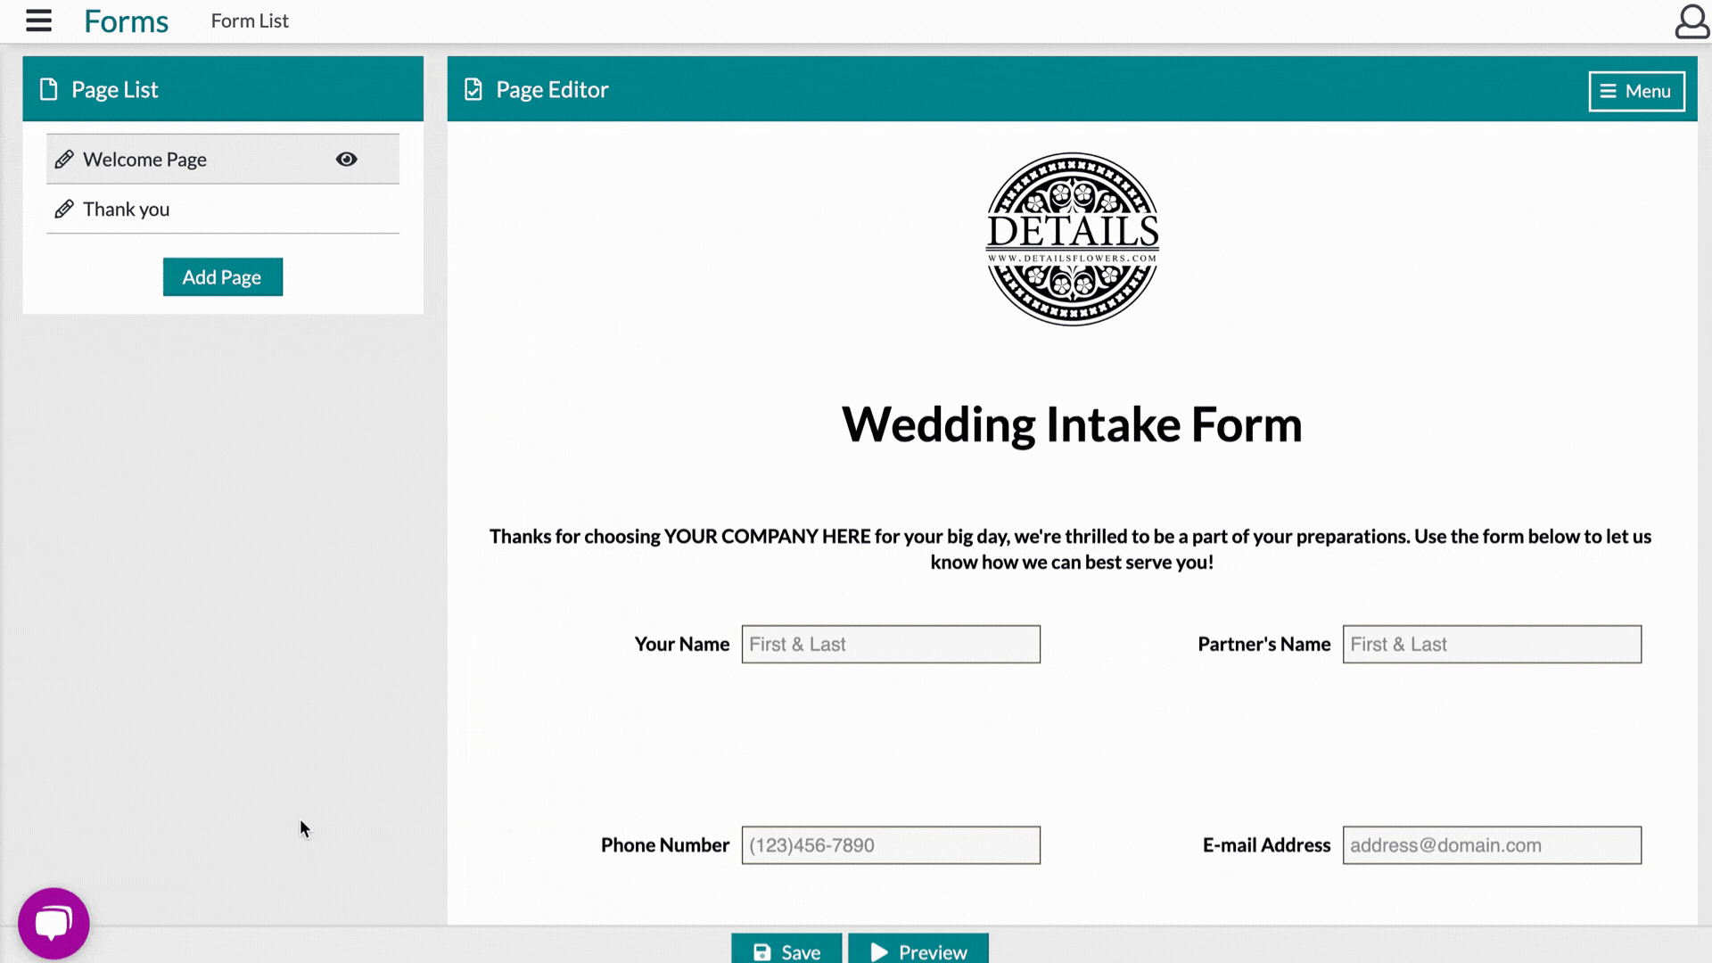
Task: Click the 'Partner's Name' label
Action: tap(1263, 644)
